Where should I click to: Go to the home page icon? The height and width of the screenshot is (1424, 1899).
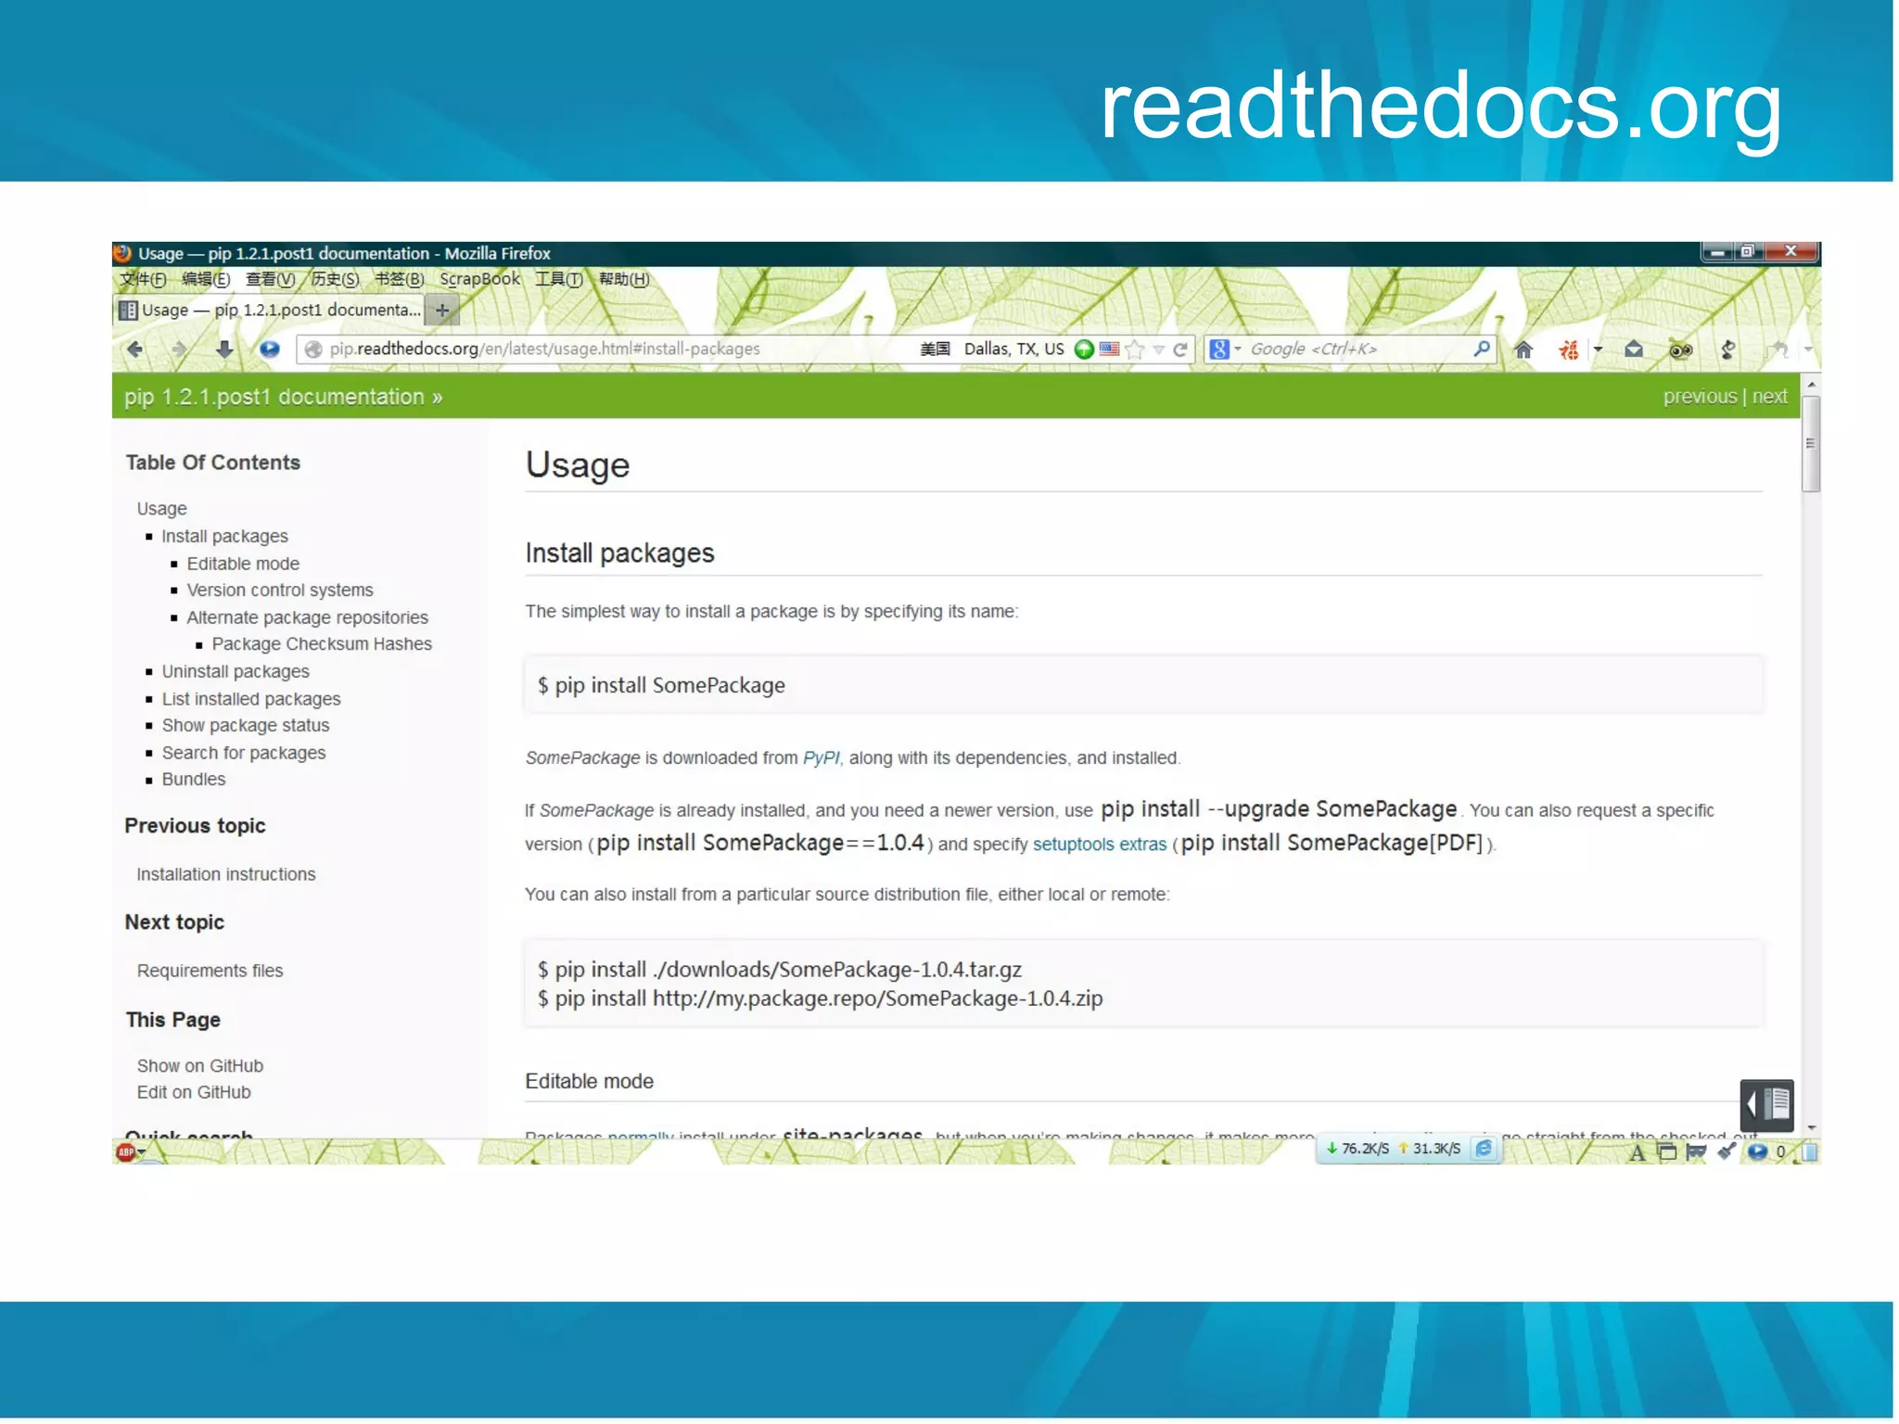tap(1523, 350)
